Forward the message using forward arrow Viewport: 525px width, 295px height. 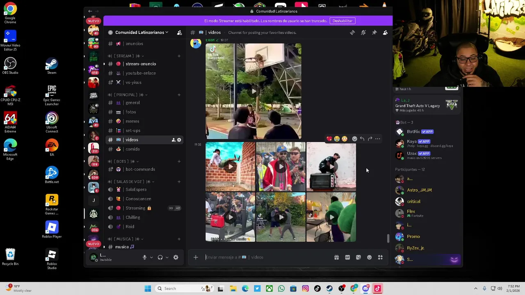point(370,139)
